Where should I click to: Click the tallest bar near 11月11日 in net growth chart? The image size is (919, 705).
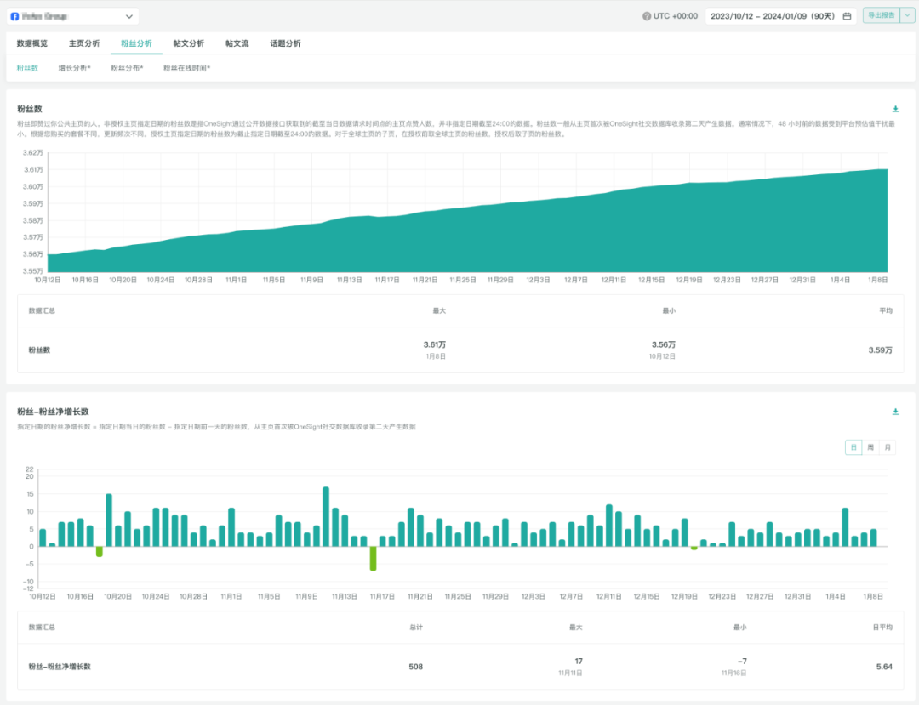point(326,517)
